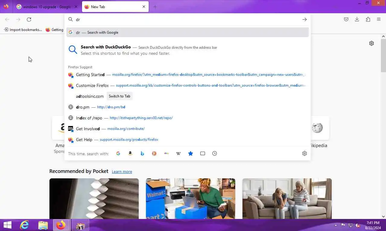Screen dimensions: 386x231
Task: Open File Explorer from taskbar
Action: [x=43, y=225]
